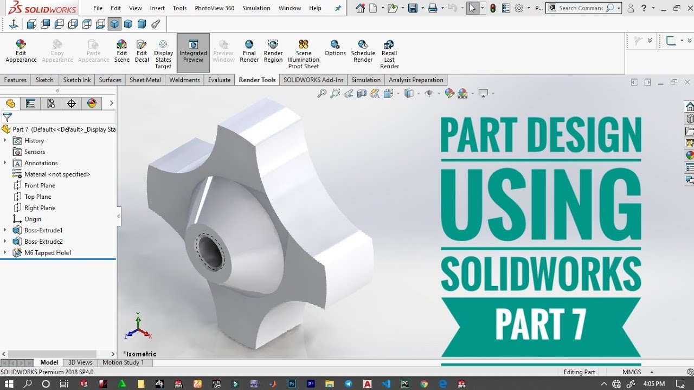Screen dimensions: 694x390
Task: Open Google Chrome from the taskbar
Action: click(424, 383)
